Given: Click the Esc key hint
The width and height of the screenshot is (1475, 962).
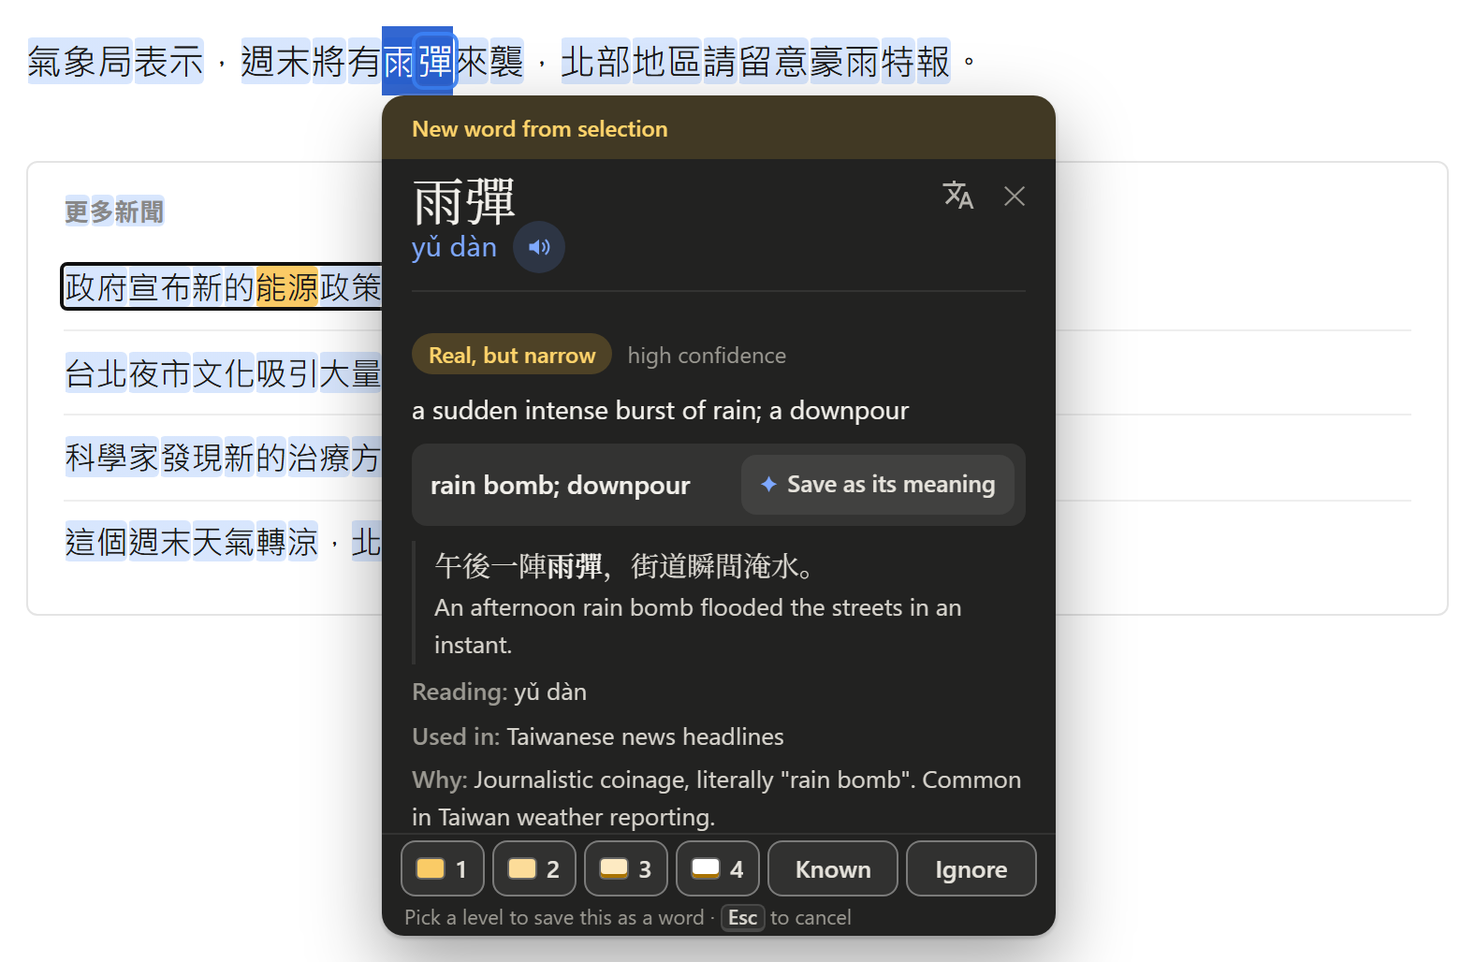Looking at the screenshot, I should 743,918.
